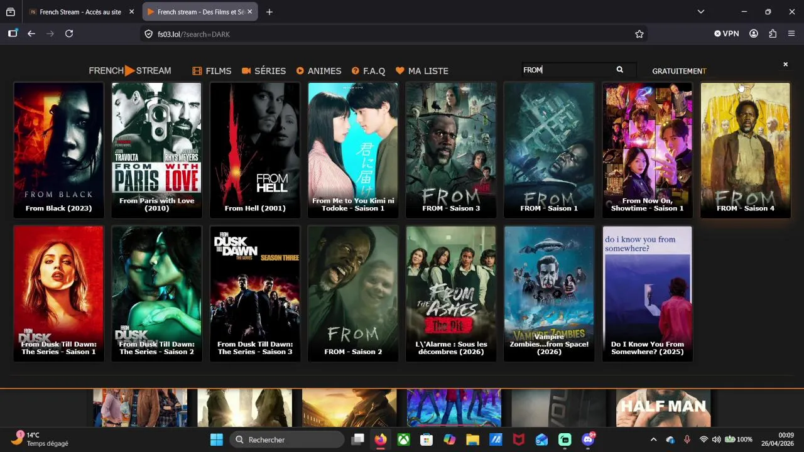Open the Firefox account menu
This screenshot has height=452, width=804.
click(754, 34)
